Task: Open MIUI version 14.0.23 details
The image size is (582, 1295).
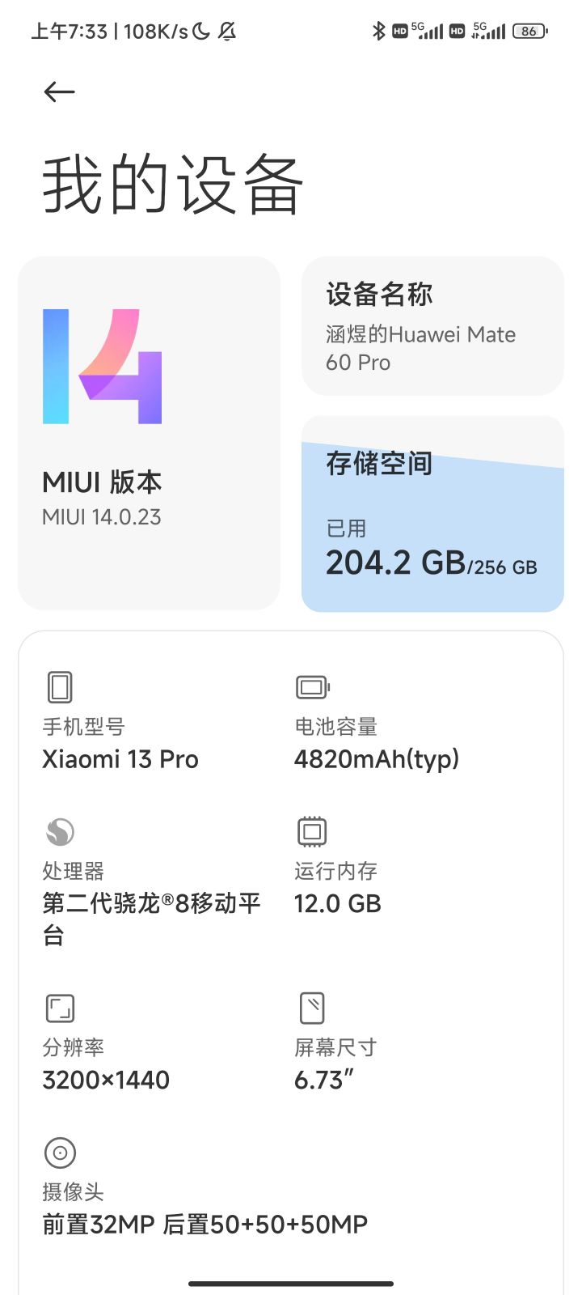Action: [x=102, y=516]
